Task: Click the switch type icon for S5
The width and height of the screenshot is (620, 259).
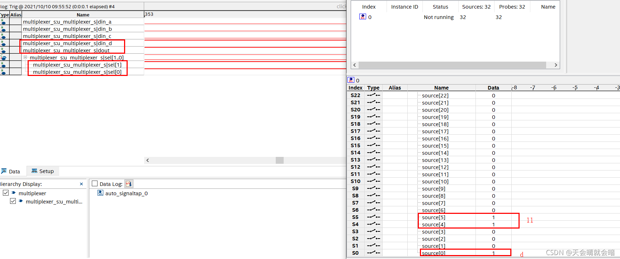Action: pyautogui.click(x=373, y=217)
